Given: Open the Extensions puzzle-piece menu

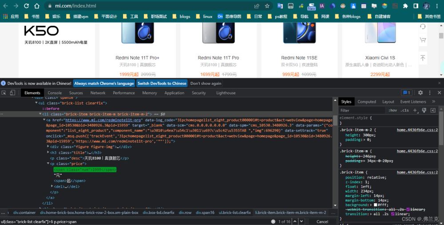Looking at the screenshot, I should click(x=405, y=6).
